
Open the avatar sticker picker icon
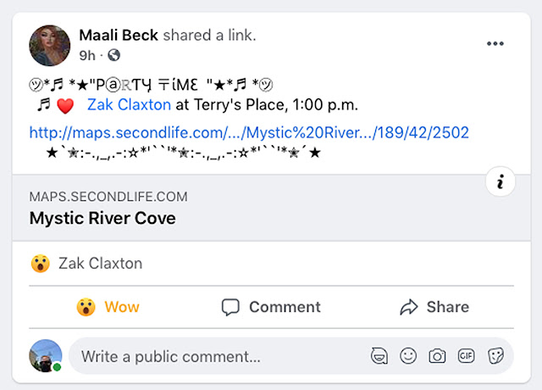coord(379,356)
